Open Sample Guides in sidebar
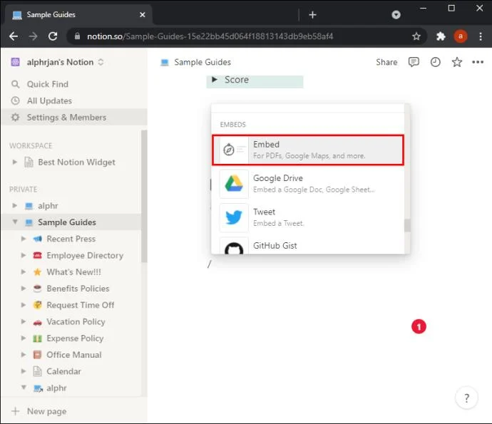492x424 pixels. coord(67,222)
